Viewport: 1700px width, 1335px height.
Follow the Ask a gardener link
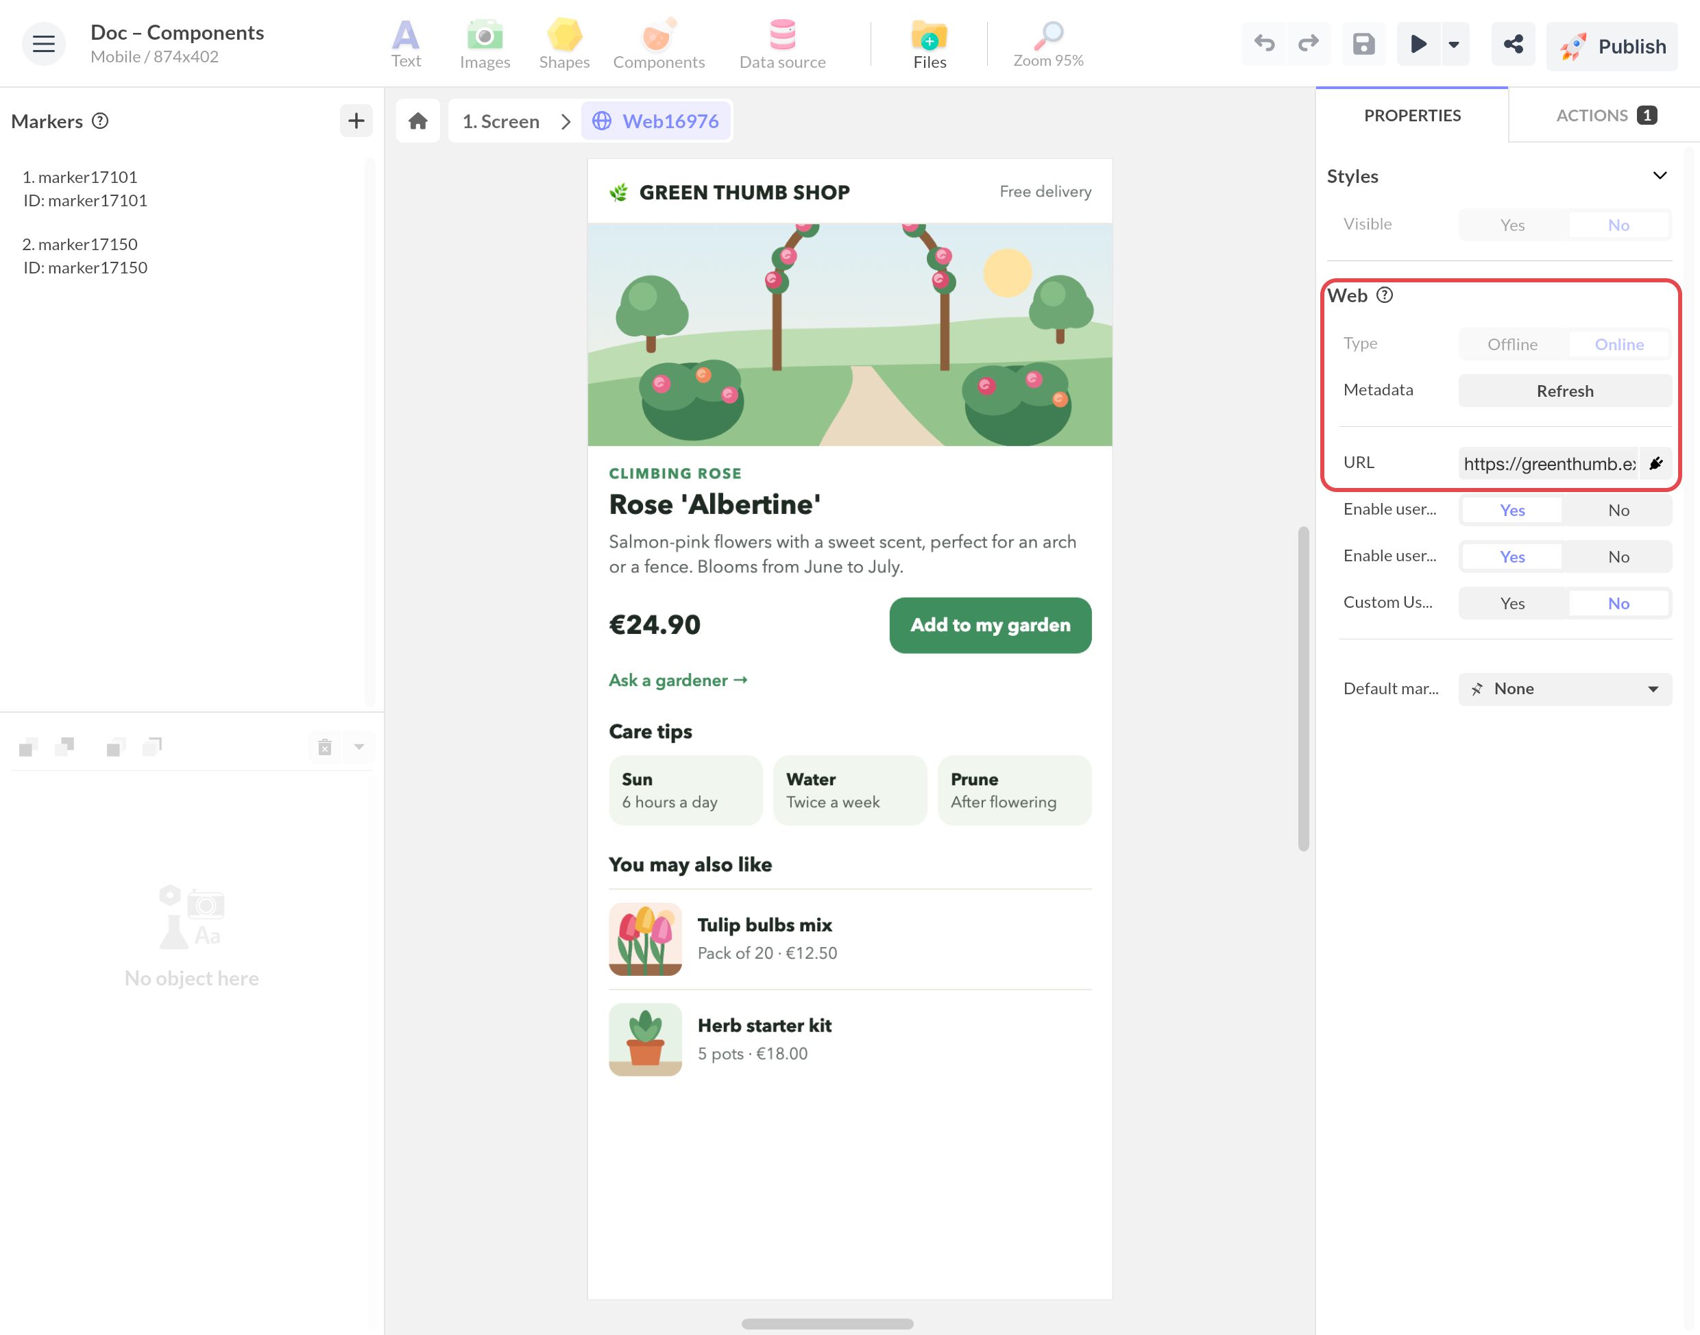coord(678,680)
